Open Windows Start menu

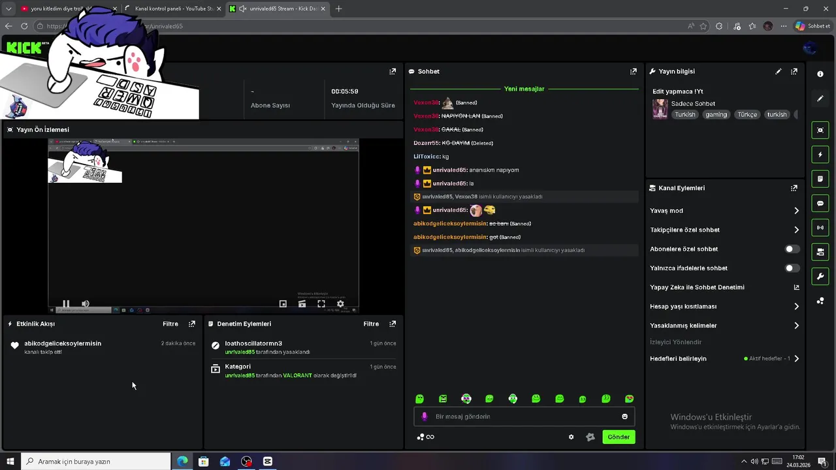pos(10,462)
